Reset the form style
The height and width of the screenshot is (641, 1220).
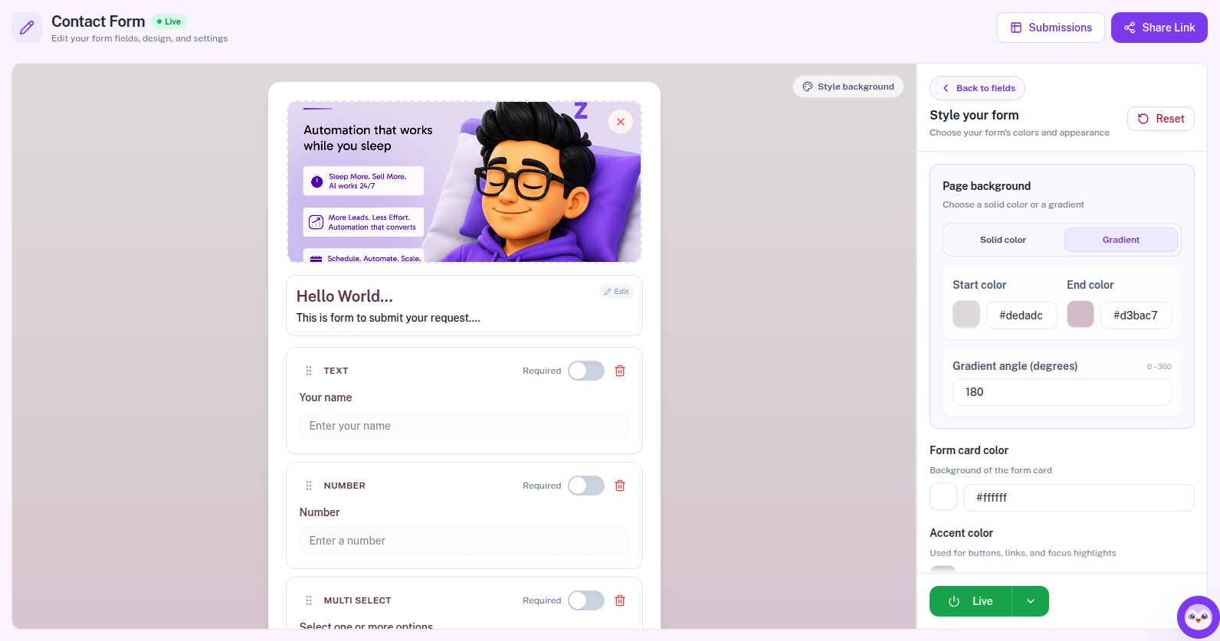click(x=1161, y=119)
